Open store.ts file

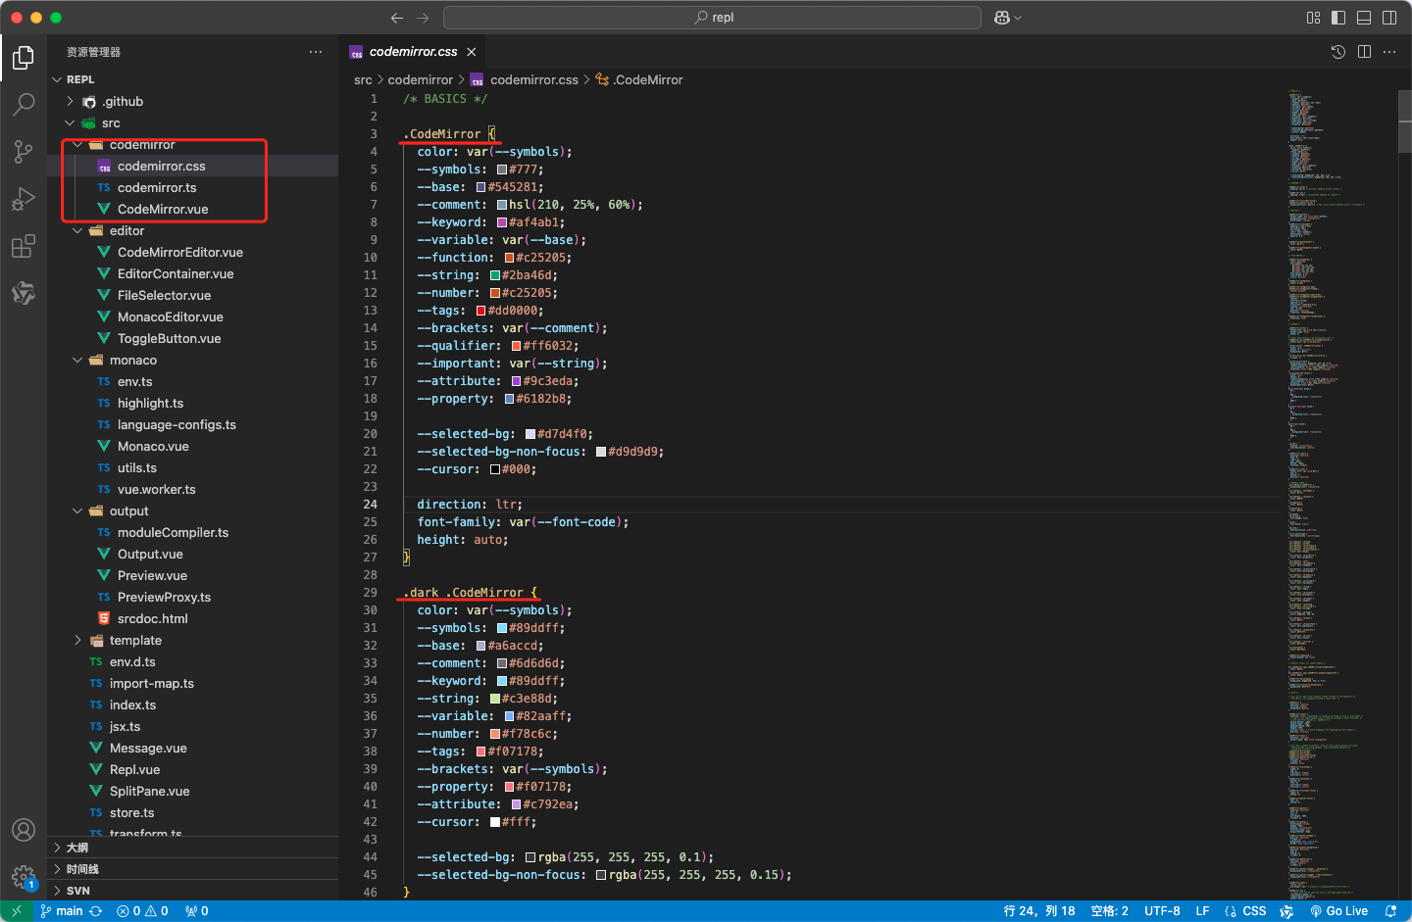click(x=131, y=812)
